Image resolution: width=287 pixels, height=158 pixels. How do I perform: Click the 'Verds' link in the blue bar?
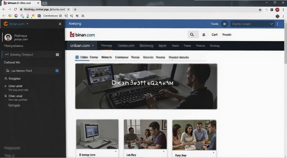point(215,24)
